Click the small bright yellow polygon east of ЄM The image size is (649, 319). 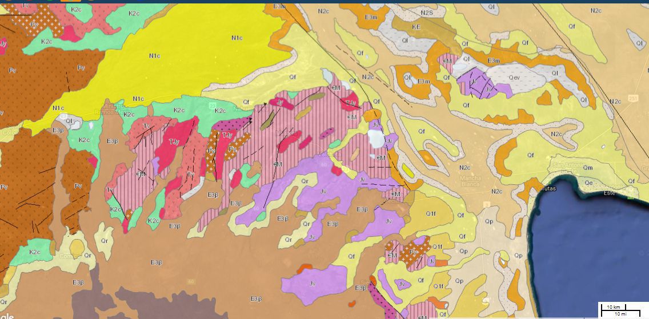tap(408, 171)
